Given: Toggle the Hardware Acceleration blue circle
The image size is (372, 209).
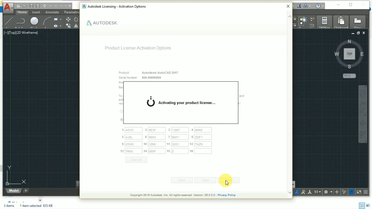Looking at the screenshot, I should click(352, 192).
